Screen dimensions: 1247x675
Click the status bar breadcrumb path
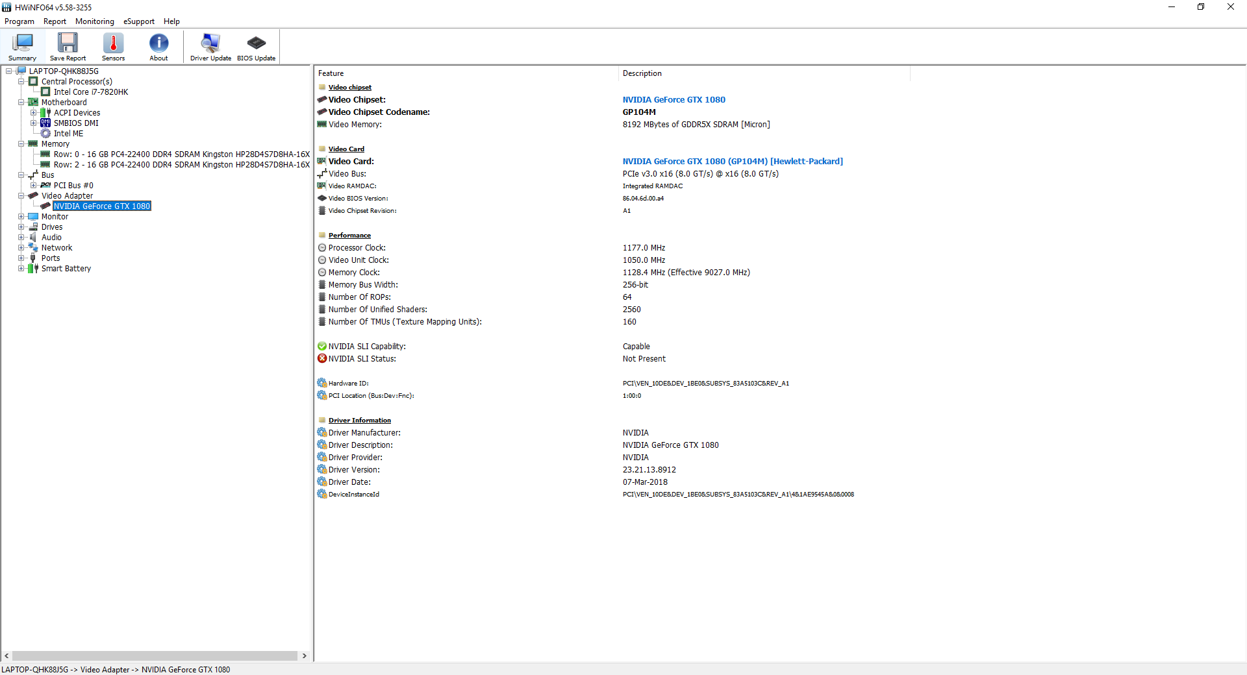(116, 670)
